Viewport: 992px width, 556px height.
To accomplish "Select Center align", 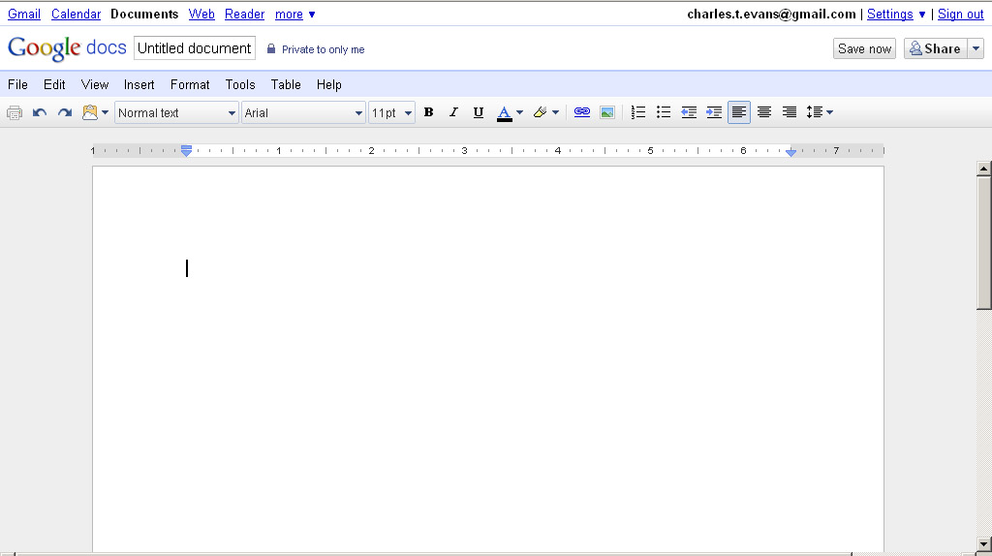I will click(x=764, y=112).
